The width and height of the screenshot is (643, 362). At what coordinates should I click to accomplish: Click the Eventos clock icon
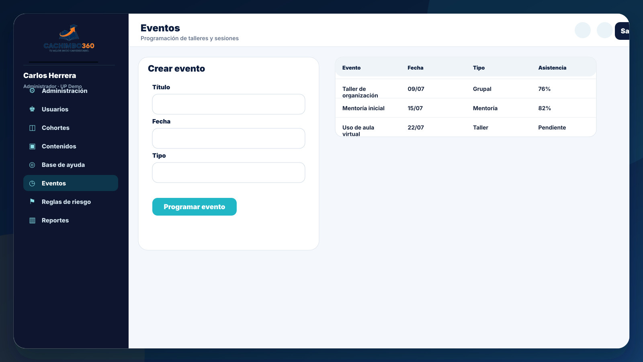(x=32, y=183)
